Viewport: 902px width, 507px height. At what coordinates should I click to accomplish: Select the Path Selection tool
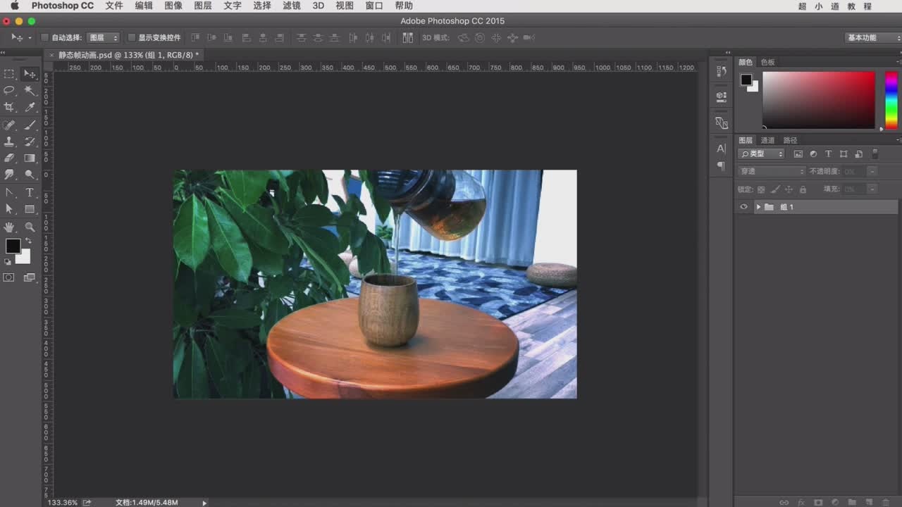click(9, 209)
